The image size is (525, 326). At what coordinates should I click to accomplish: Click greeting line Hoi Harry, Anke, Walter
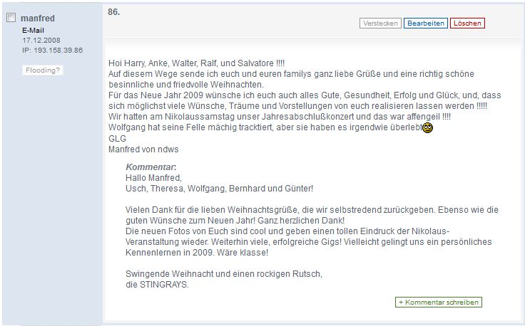click(x=197, y=63)
